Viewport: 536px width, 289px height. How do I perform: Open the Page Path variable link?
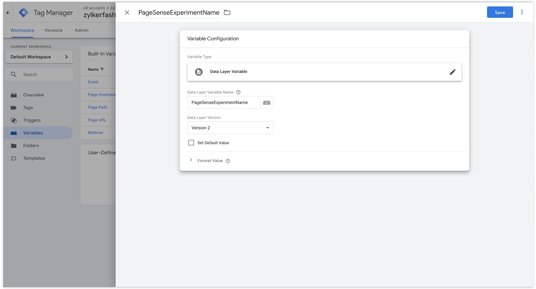[x=97, y=107]
